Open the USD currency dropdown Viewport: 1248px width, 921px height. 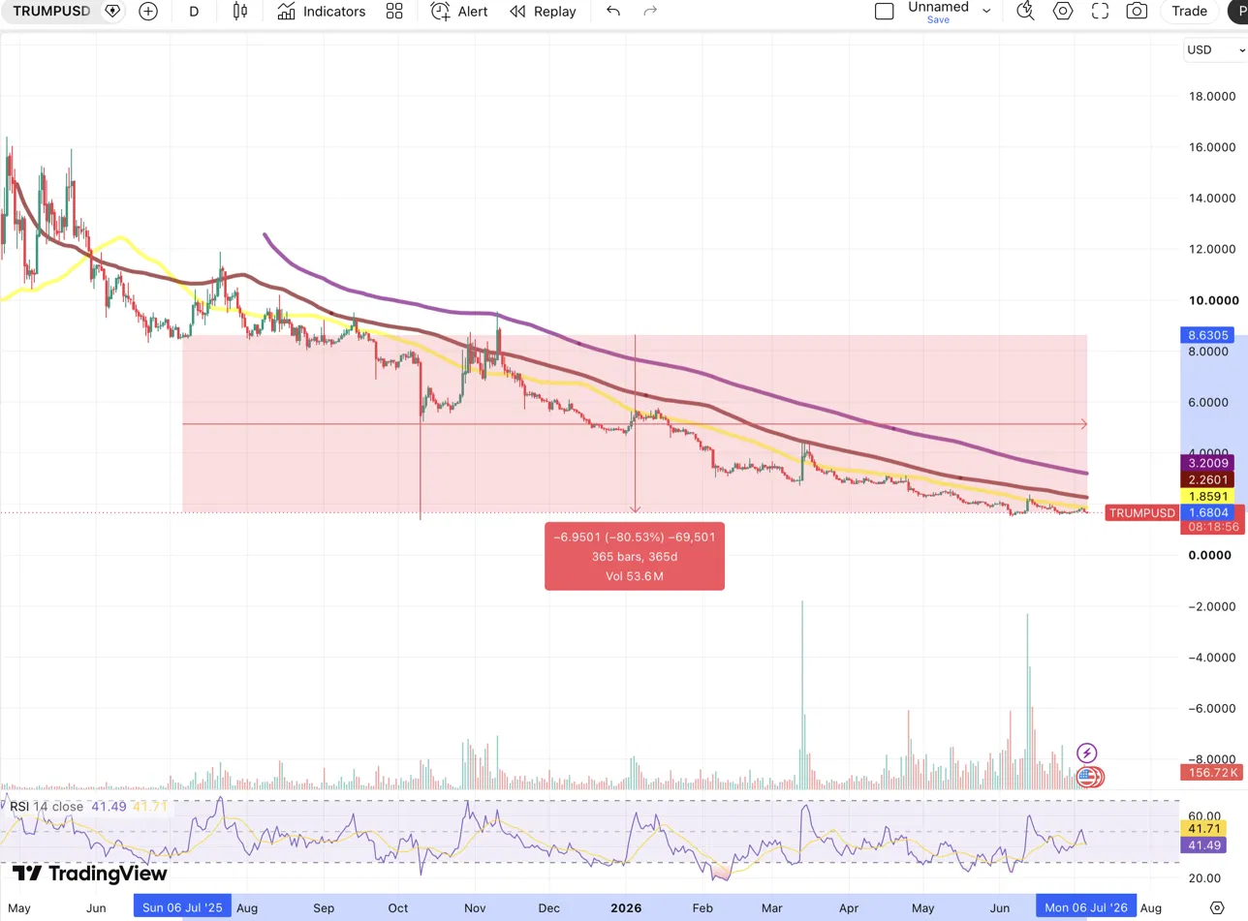click(x=1214, y=50)
